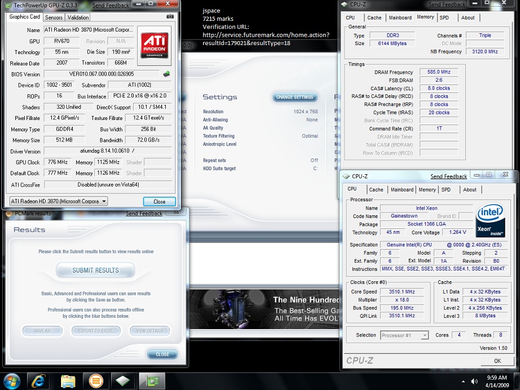Screen dimensions: 520x390
Task: Click Send Feedback link in GPU-Z title bar
Action: [111, 5]
